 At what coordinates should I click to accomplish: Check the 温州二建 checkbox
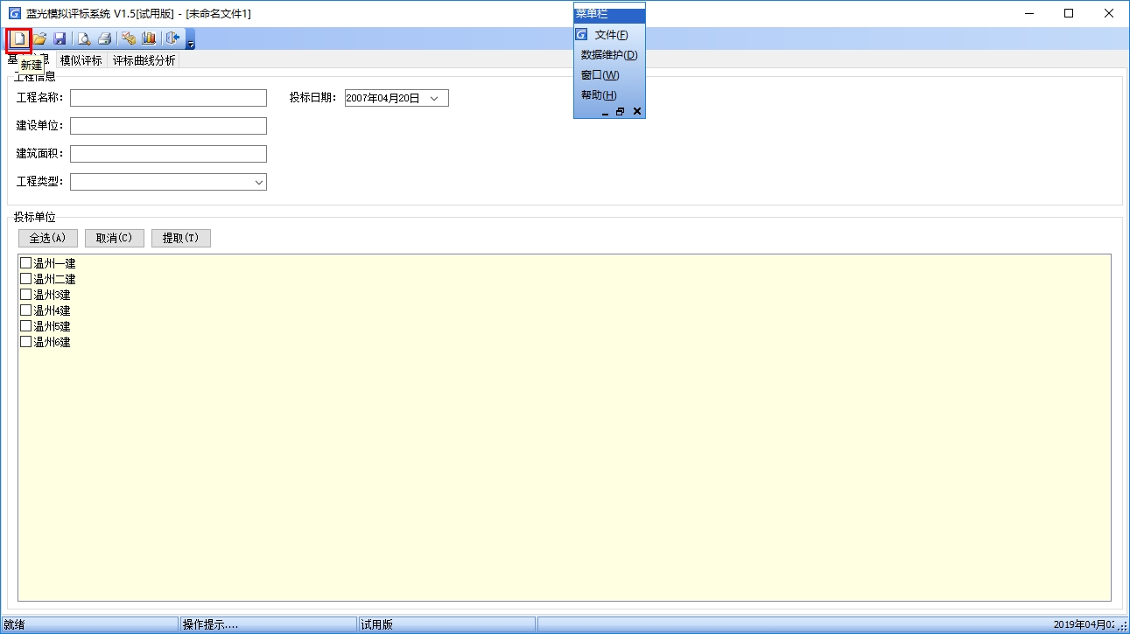[x=25, y=279]
